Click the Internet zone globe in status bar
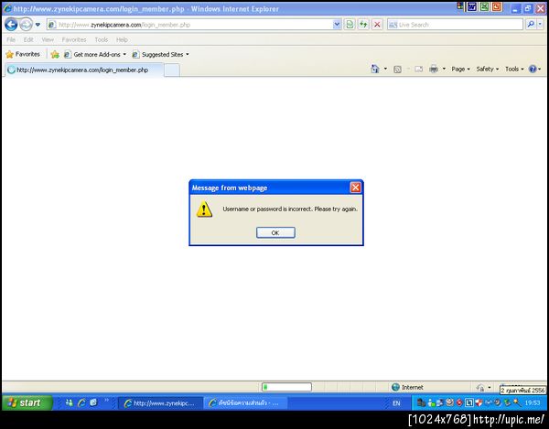The height and width of the screenshot is (429, 549). coord(395,387)
